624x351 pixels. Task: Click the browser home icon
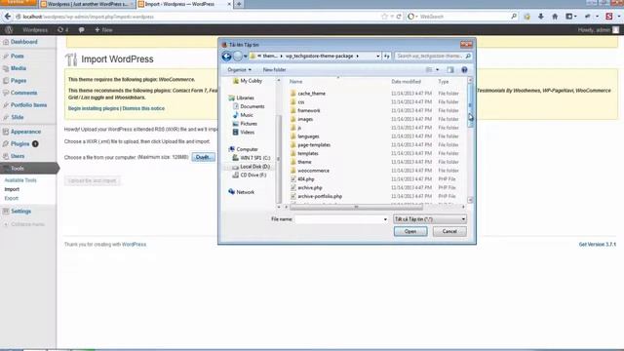(x=555, y=17)
